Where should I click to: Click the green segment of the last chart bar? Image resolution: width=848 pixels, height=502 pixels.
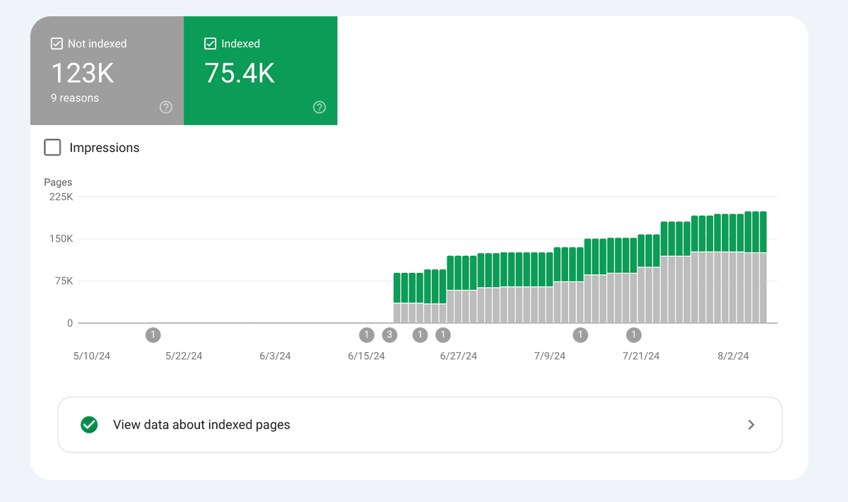click(x=762, y=231)
